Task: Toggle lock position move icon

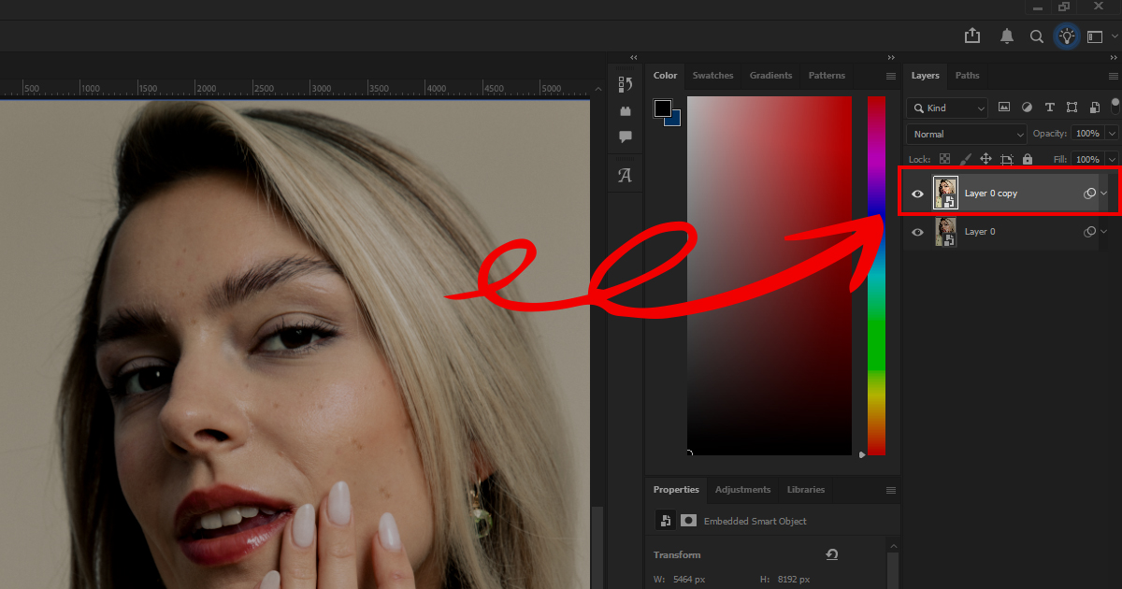Action: (x=985, y=160)
